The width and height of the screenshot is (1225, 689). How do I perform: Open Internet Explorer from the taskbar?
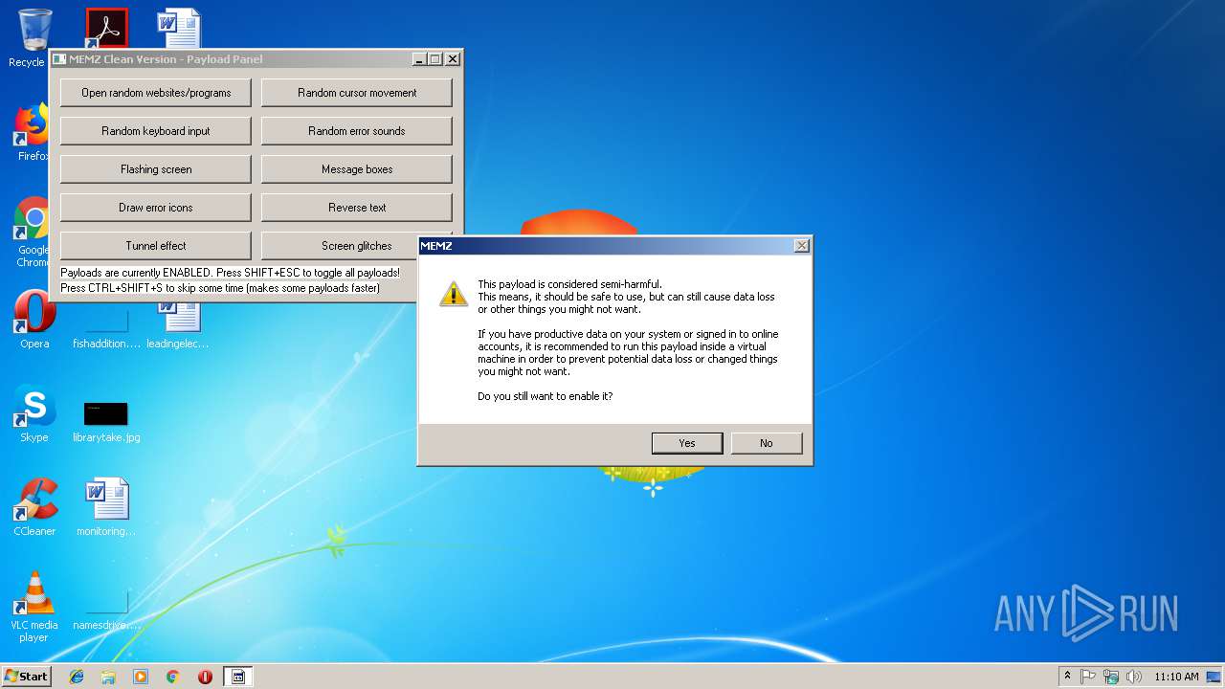point(77,677)
